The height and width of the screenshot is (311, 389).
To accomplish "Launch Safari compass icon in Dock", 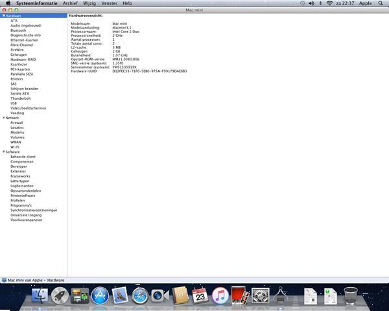I will pyautogui.click(x=140, y=295).
